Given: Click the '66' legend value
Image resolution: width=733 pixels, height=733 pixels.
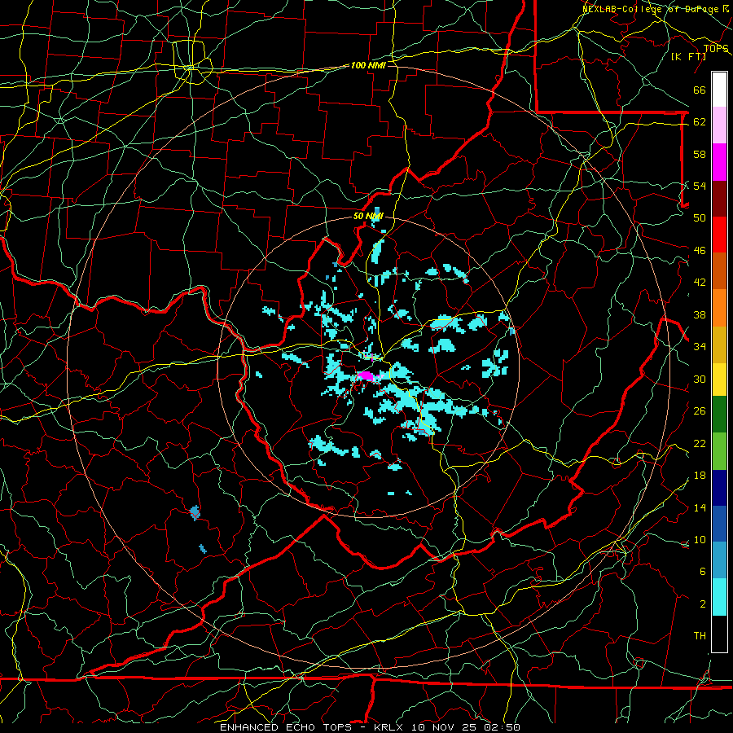Looking at the screenshot, I should (x=700, y=90).
